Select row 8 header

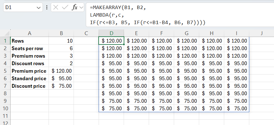(x=5, y=93)
